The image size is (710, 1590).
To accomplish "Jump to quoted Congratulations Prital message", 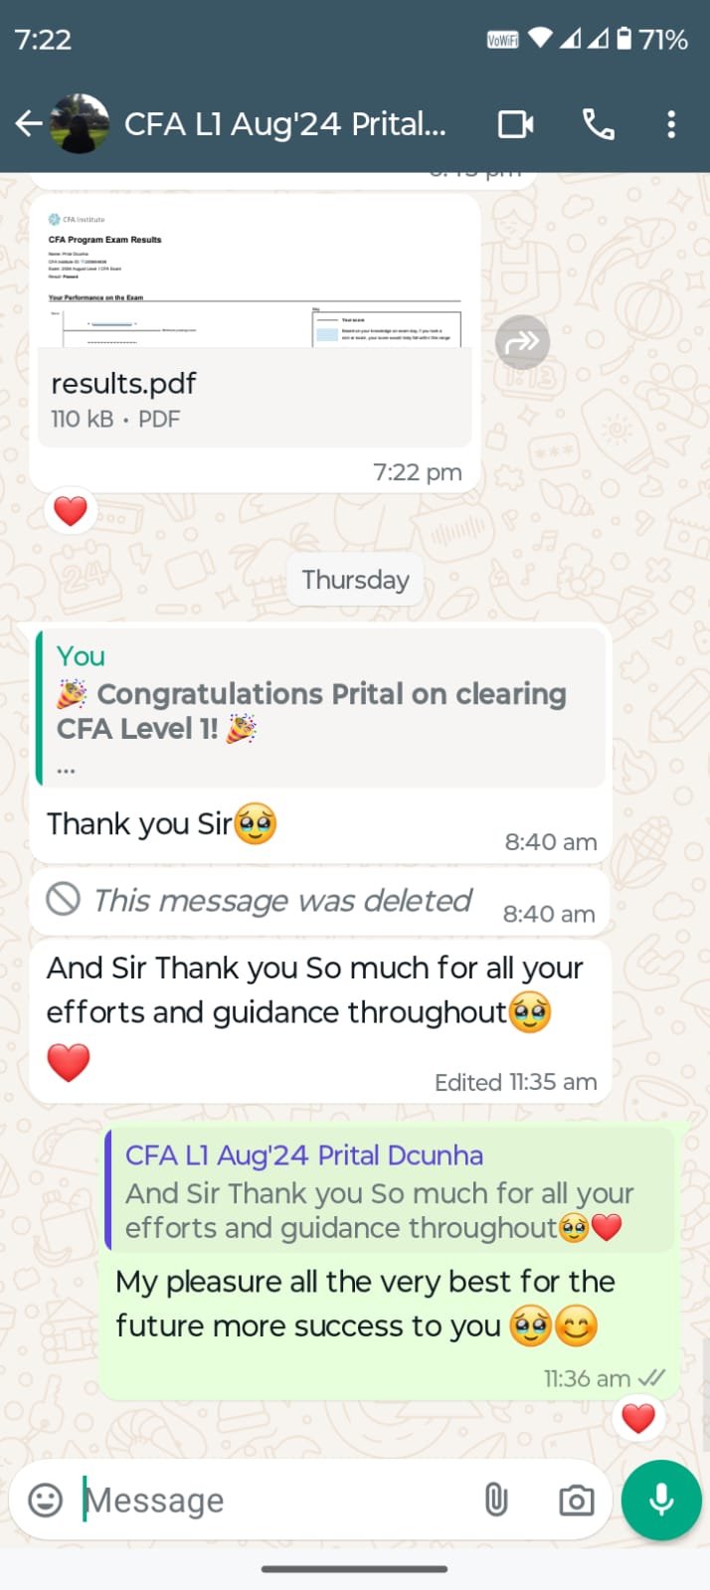I will 320,706.
